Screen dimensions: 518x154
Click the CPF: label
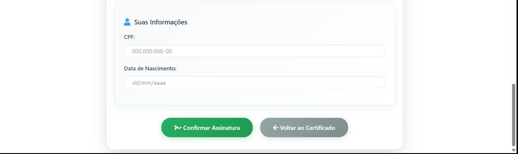[129, 37]
